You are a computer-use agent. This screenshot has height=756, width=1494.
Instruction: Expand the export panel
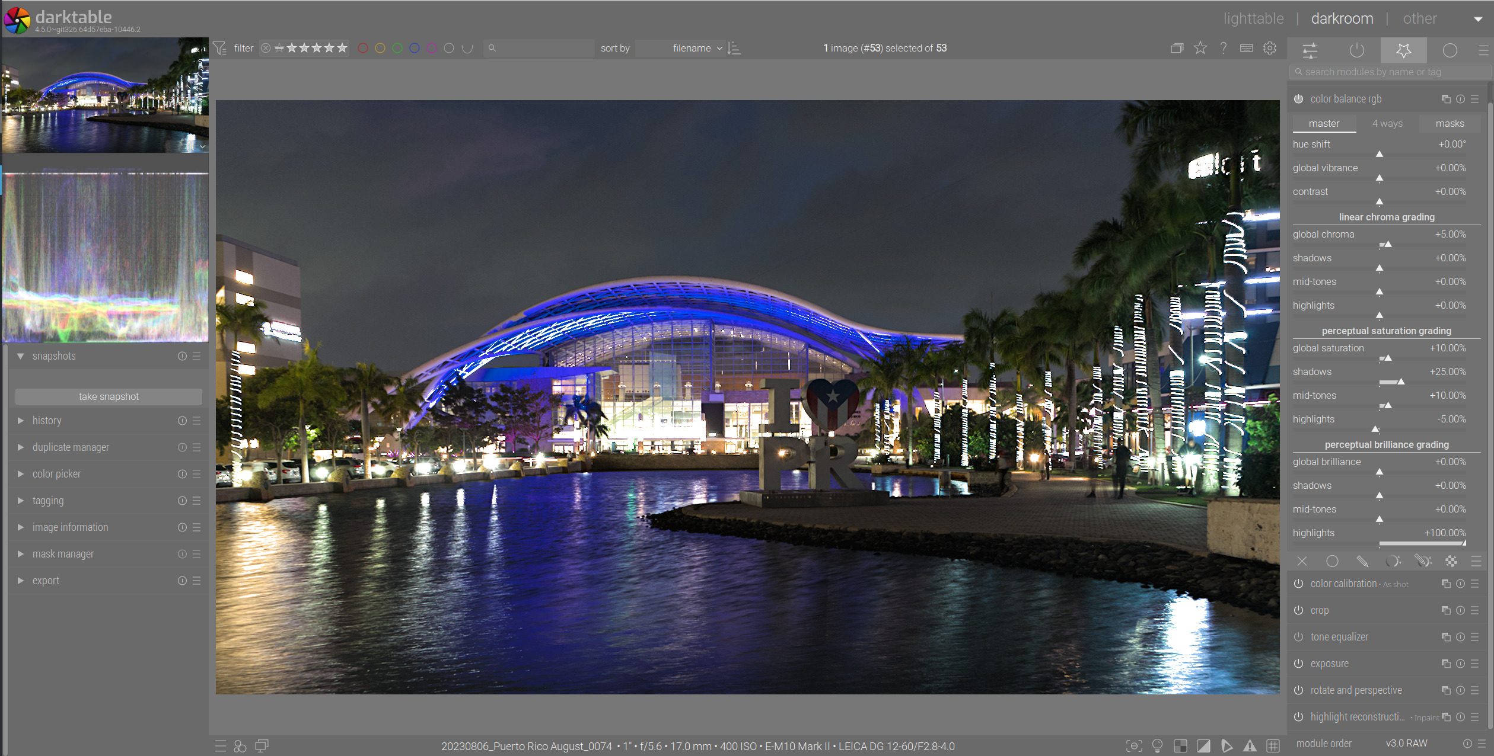click(x=46, y=581)
